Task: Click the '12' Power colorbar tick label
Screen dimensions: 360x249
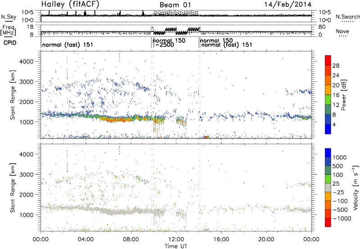Action: coord(336,105)
